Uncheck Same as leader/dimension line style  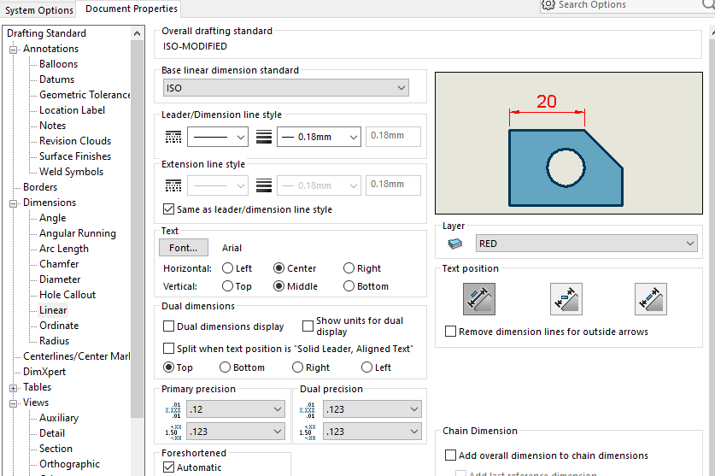pyautogui.click(x=169, y=209)
